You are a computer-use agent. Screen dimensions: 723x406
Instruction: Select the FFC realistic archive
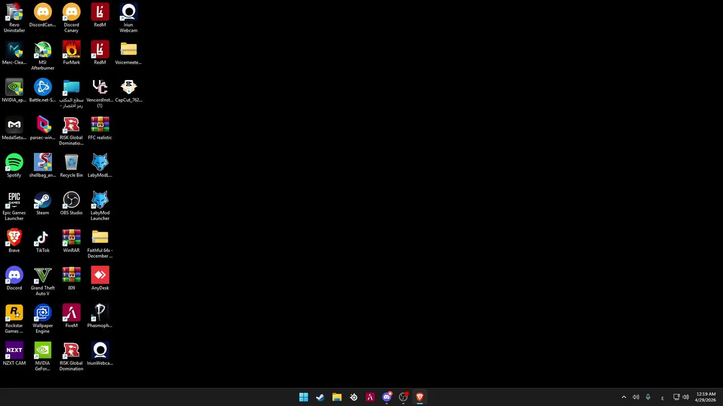100,128
